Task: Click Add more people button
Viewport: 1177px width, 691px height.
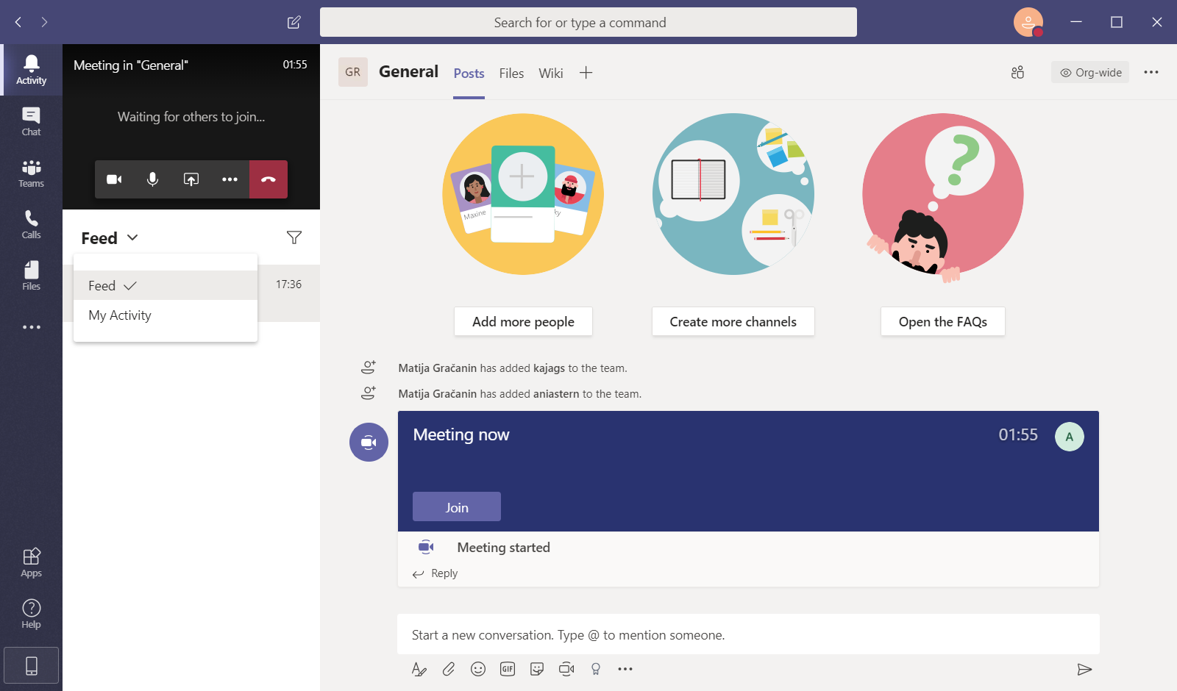Action: [523, 321]
